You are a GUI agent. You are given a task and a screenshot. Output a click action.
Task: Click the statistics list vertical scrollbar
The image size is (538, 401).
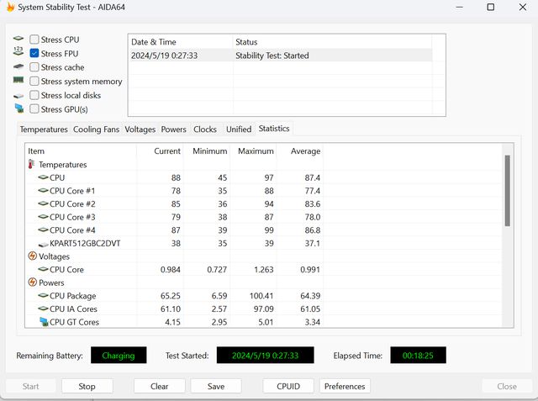(507, 191)
